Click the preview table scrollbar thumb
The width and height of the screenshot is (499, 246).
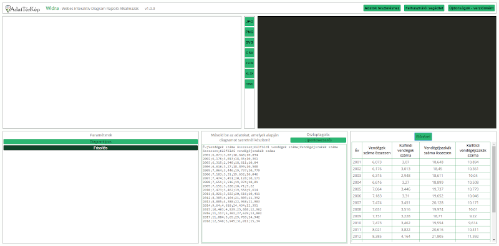[493, 179]
